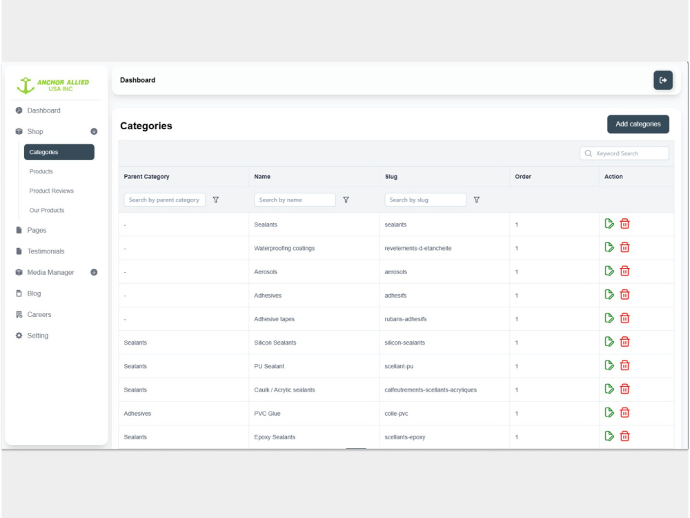Delete the Epoxy Sealants category
The width and height of the screenshot is (690, 518).
coord(624,437)
